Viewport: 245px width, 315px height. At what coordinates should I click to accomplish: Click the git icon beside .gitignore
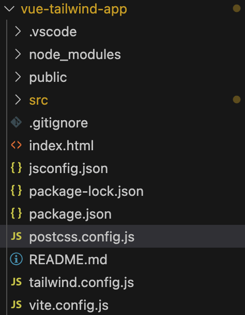point(16,122)
